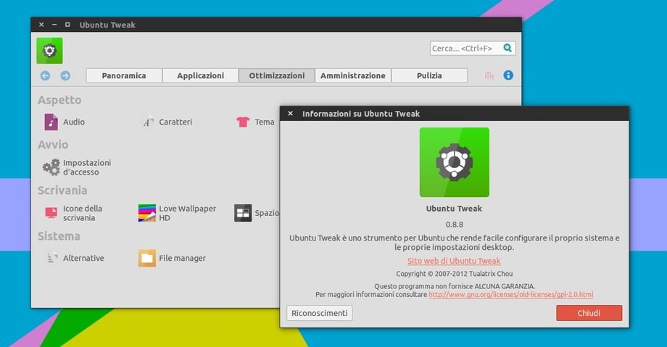Image resolution: width=667 pixels, height=347 pixels.
Task: Switch to the Pulizia tab
Action: click(429, 75)
